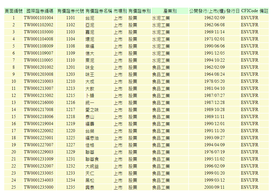Viewport: 273px width, 194px height.
Task: Click listing date 1995/11/02
Action: 214,159
